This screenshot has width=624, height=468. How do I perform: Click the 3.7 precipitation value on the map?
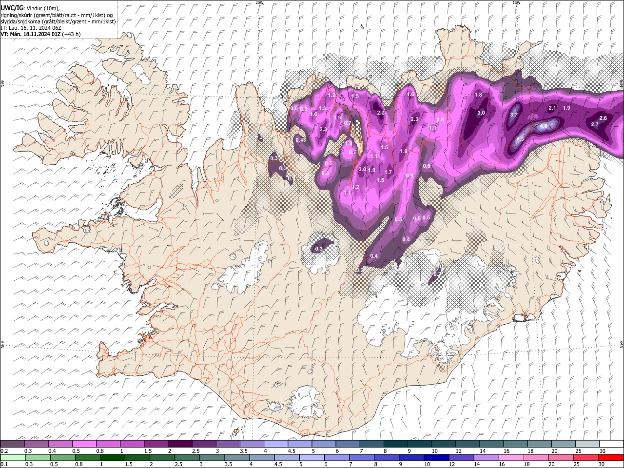point(513,115)
